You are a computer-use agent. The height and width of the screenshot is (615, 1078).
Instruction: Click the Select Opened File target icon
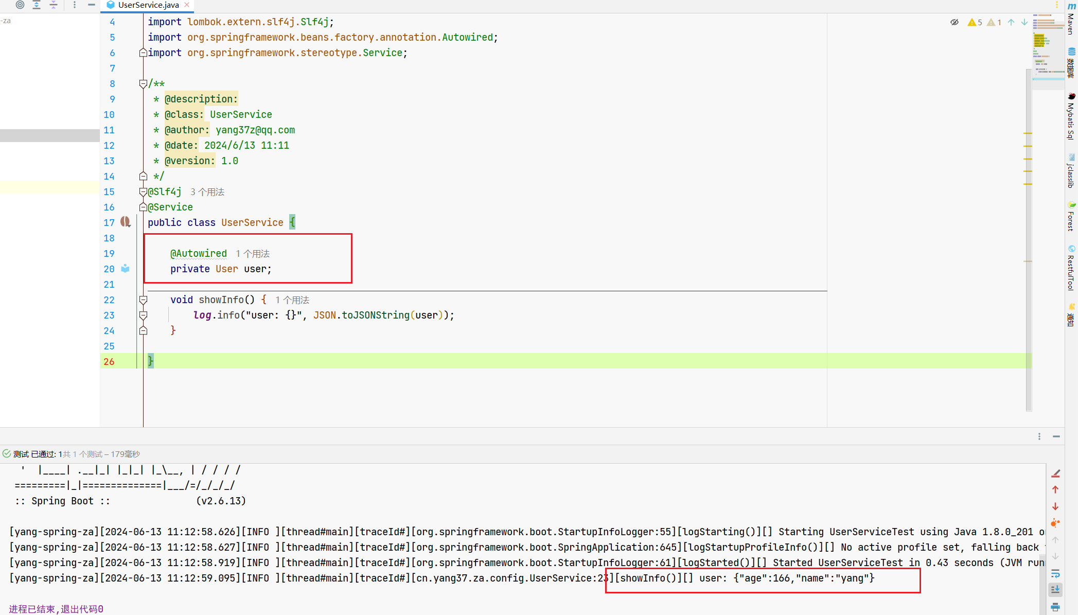tap(20, 5)
